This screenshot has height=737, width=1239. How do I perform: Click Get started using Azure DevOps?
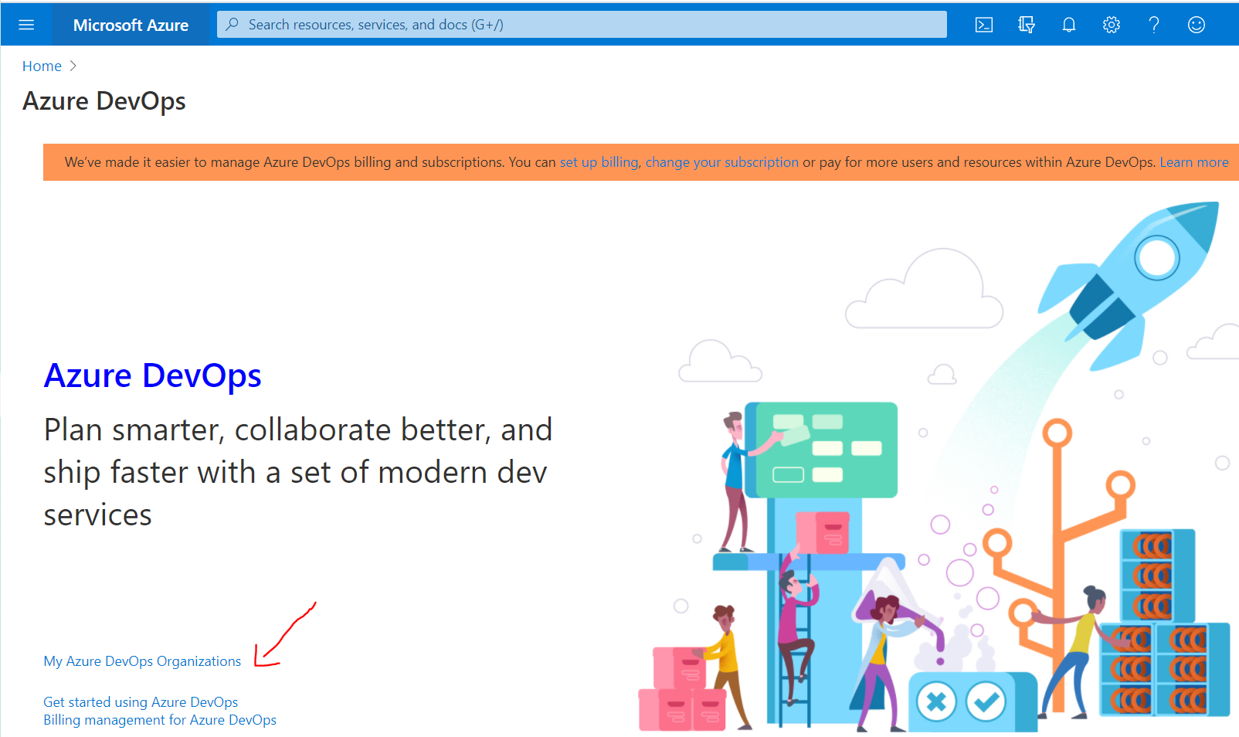tap(140, 701)
